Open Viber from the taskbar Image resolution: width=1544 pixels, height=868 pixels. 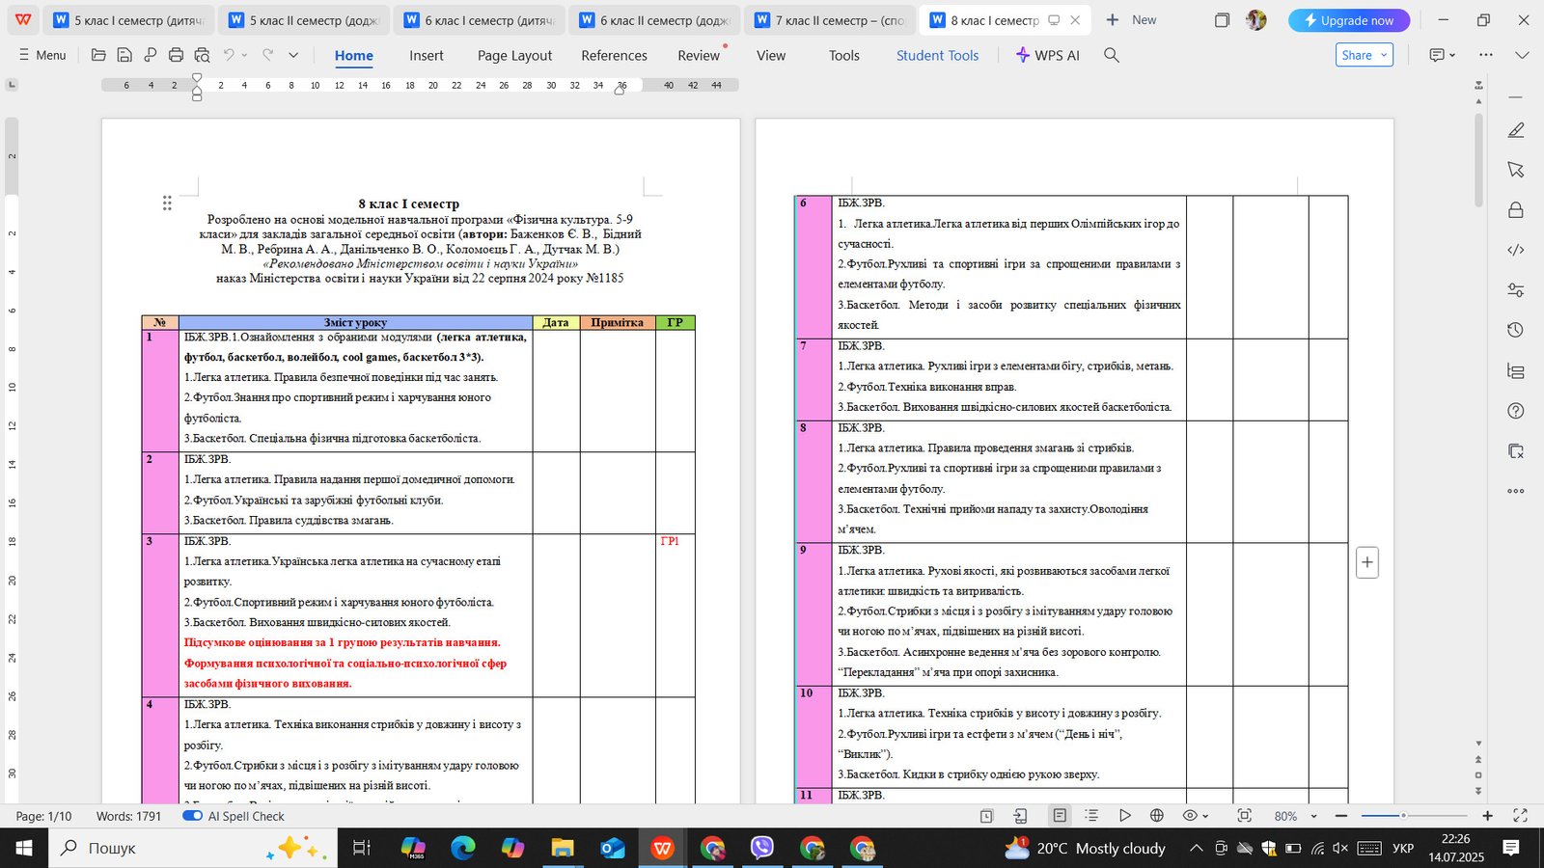(x=762, y=848)
